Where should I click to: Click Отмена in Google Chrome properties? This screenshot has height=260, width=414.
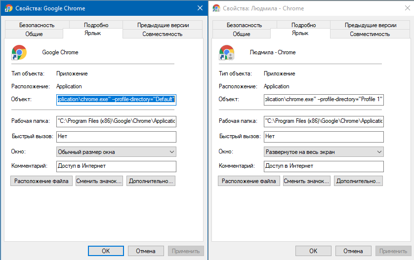click(146, 251)
